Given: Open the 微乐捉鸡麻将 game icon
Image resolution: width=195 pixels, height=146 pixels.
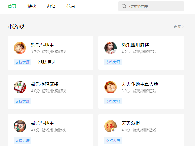Looking at the screenshot, I should pyautogui.click(x=20, y=87).
